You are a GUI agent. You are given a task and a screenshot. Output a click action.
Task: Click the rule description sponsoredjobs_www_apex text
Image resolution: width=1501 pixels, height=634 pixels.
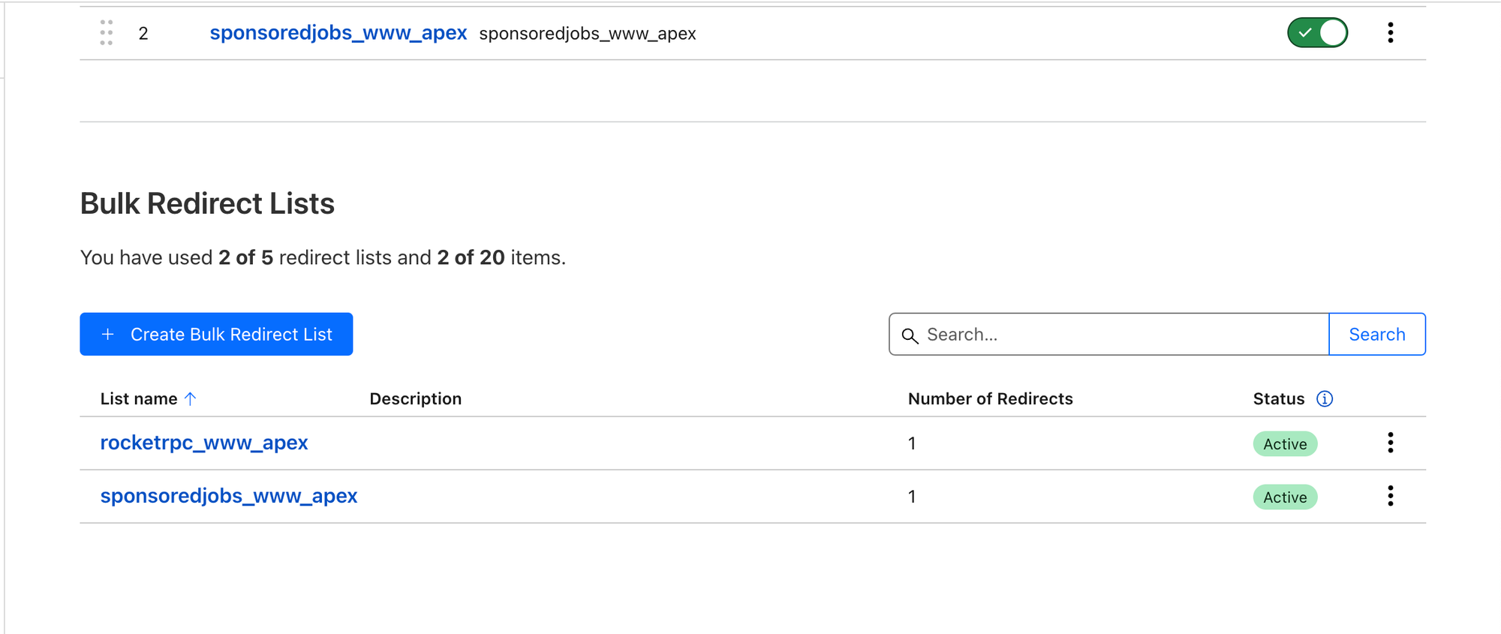click(x=588, y=34)
